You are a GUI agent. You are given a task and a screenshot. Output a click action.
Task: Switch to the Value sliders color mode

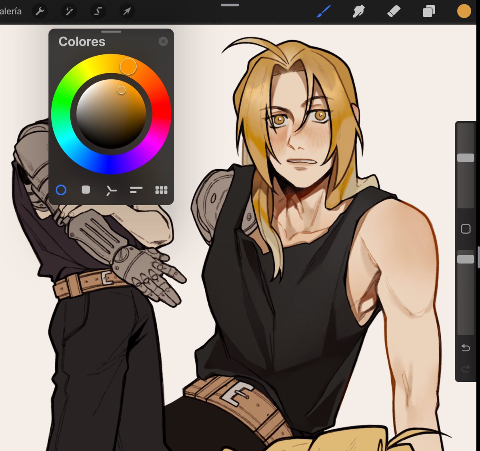[136, 190]
